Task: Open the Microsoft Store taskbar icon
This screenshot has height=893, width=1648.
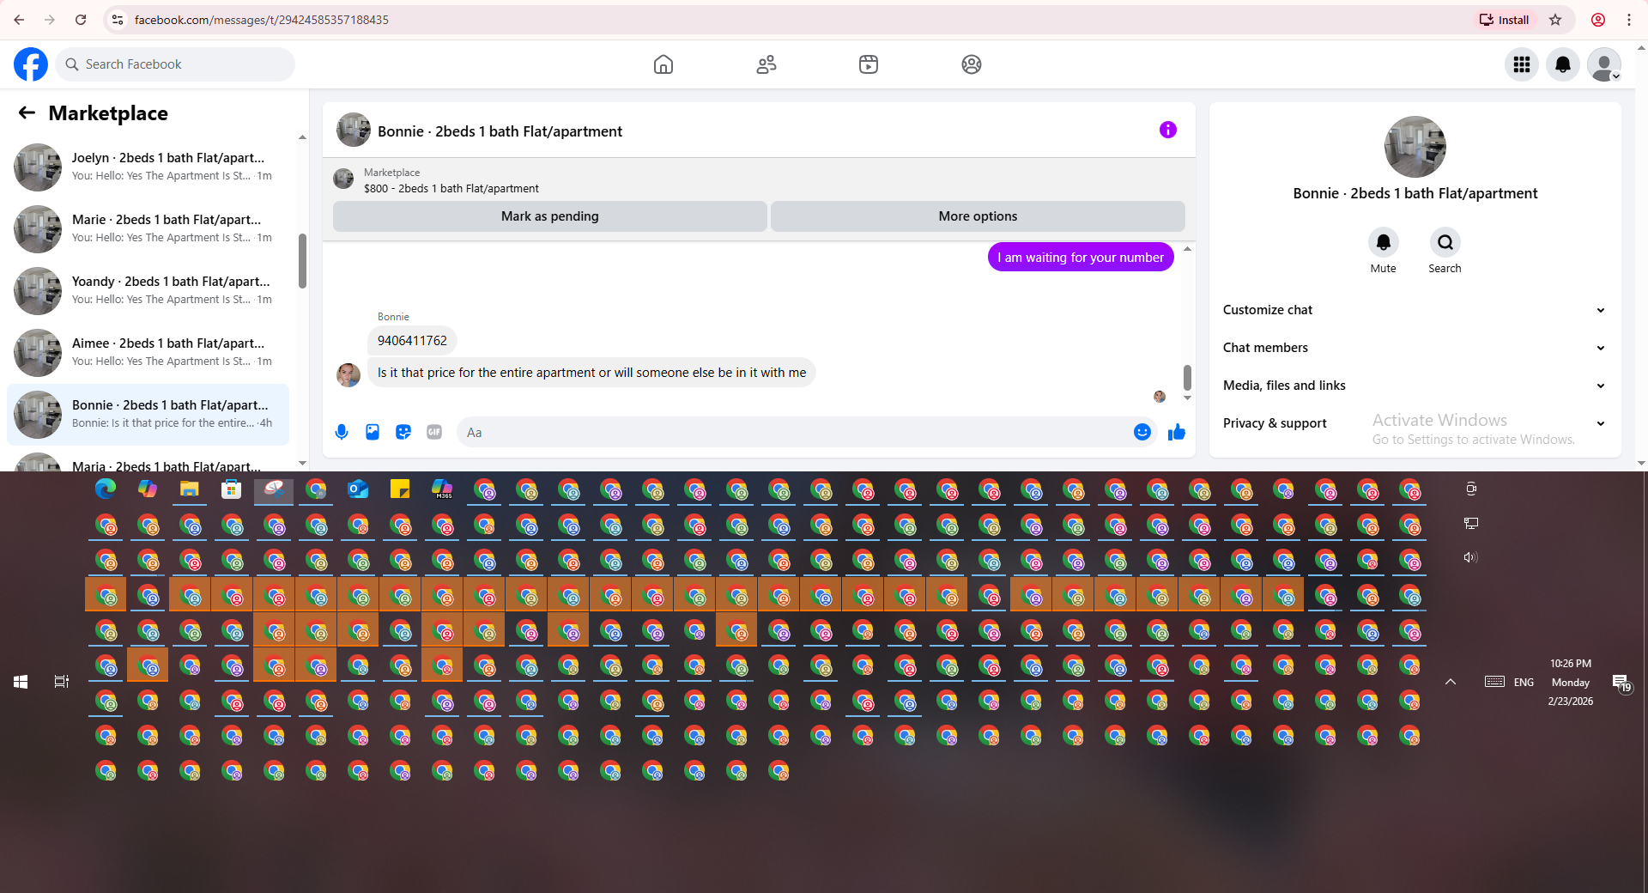Action: [232, 489]
